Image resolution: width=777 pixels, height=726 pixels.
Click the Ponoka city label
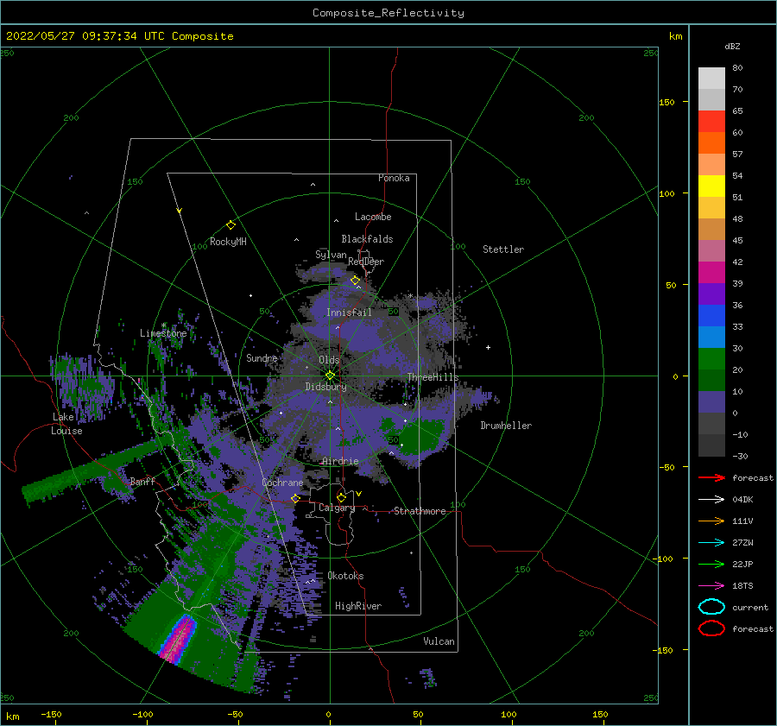394,178
